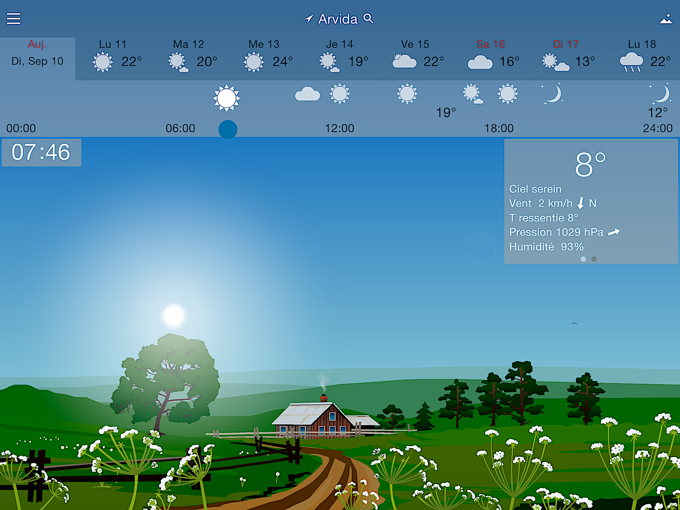Click the 07:46 clock display
Viewport: 680px width, 510px height.
point(41,152)
